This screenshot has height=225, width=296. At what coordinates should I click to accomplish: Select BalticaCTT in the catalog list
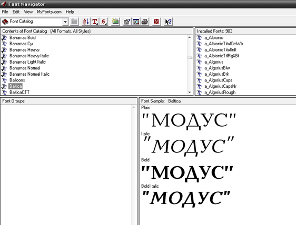(19, 93)
